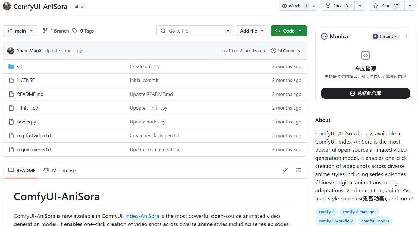The image size is (418, 226).
Task: Open the comfyui topic tag
Action: [x=326, y=212]
